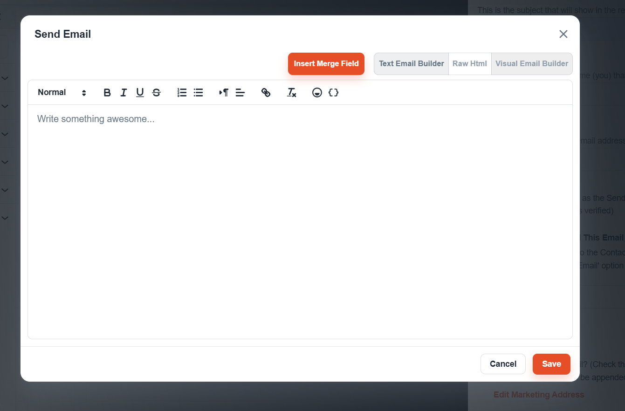Toggle text direction (paragraph icon)
Image resolution: width=625 pixels, height=411 pixels.
pyautogui.click(x=224, y=93)
